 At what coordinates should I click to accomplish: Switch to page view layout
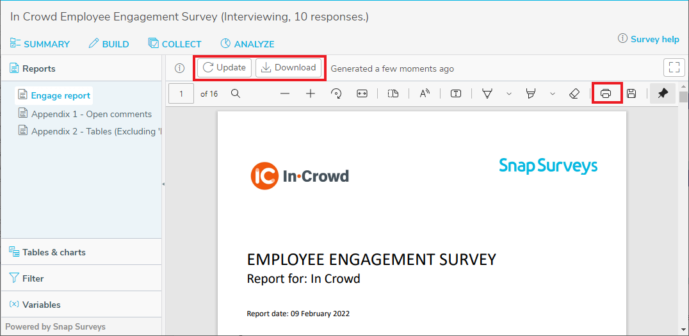(393, 93)
